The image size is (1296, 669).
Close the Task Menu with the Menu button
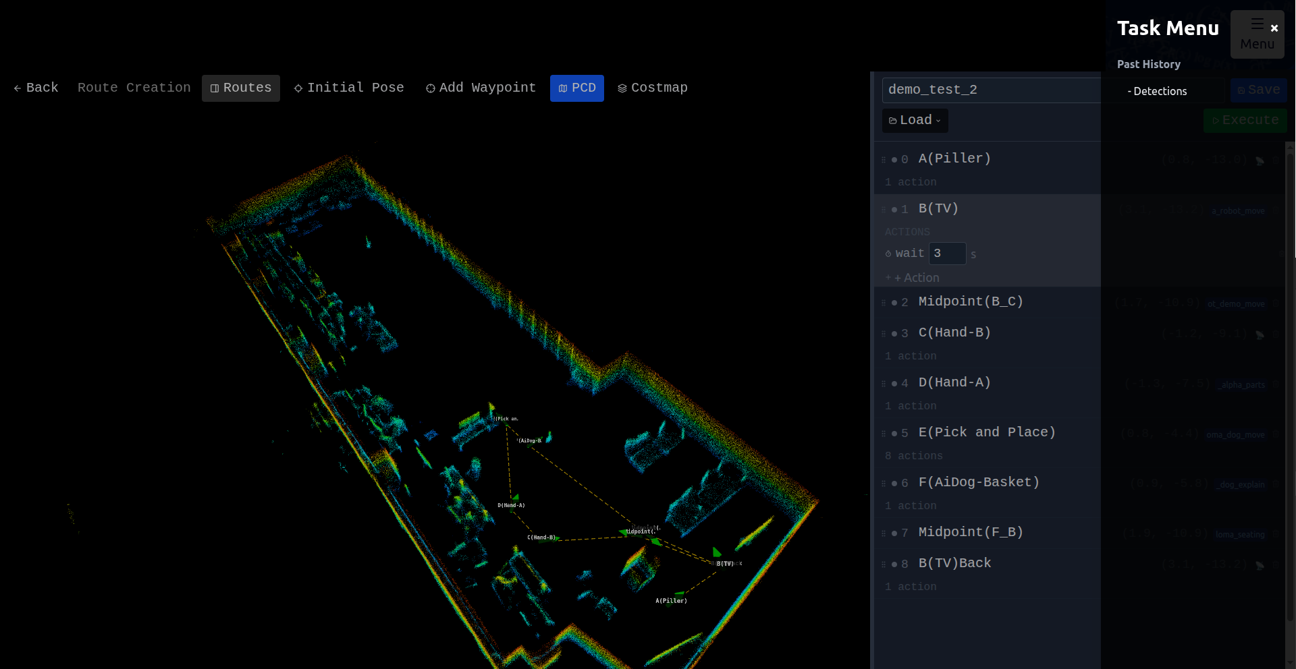click(1257, 34)
